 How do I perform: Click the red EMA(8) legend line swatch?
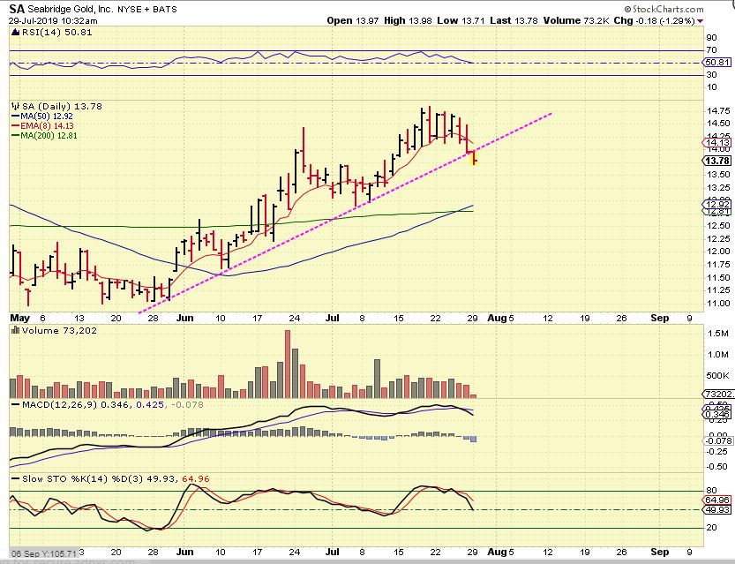click(x=15, y=126)
